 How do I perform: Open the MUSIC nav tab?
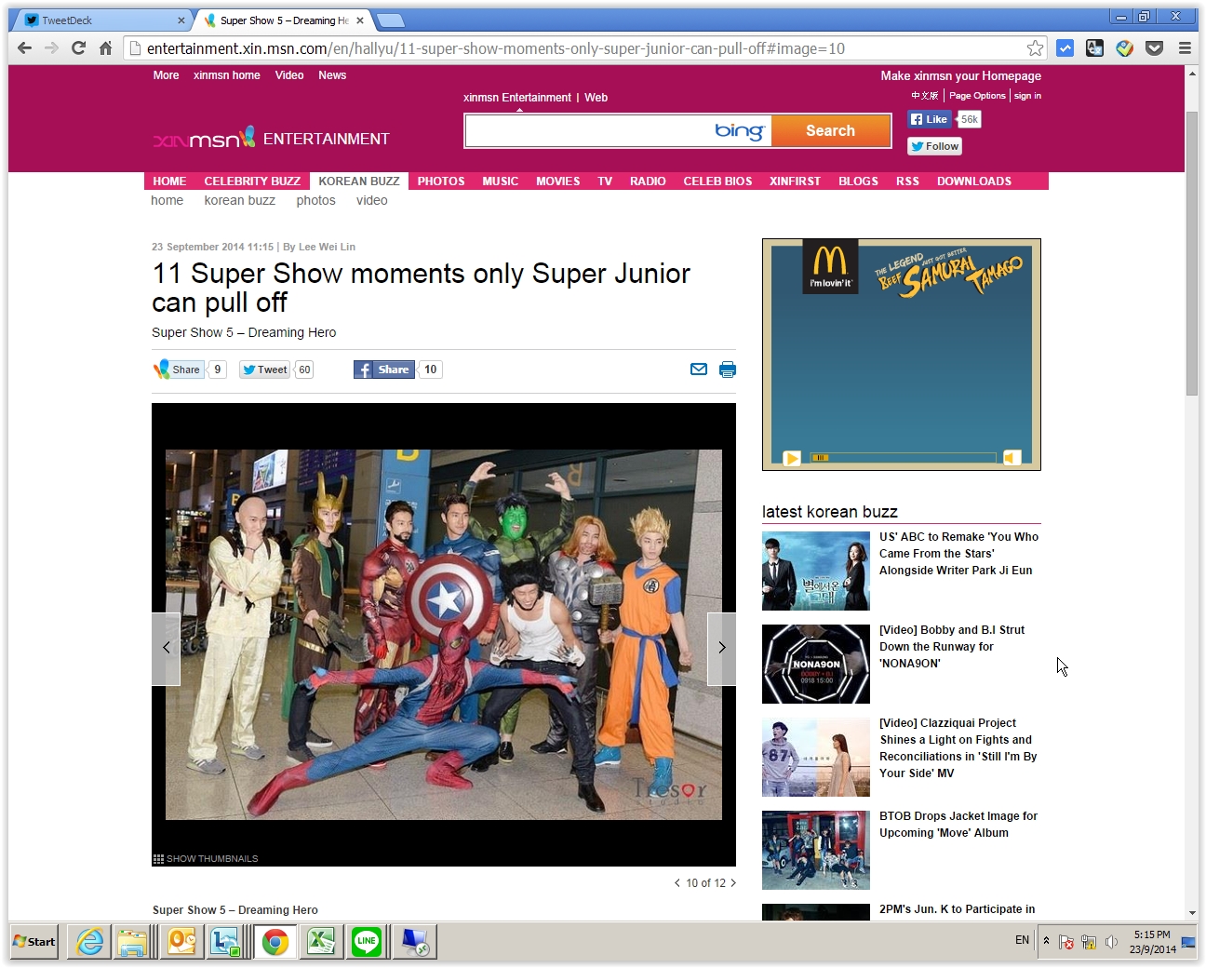coord(501,181)
